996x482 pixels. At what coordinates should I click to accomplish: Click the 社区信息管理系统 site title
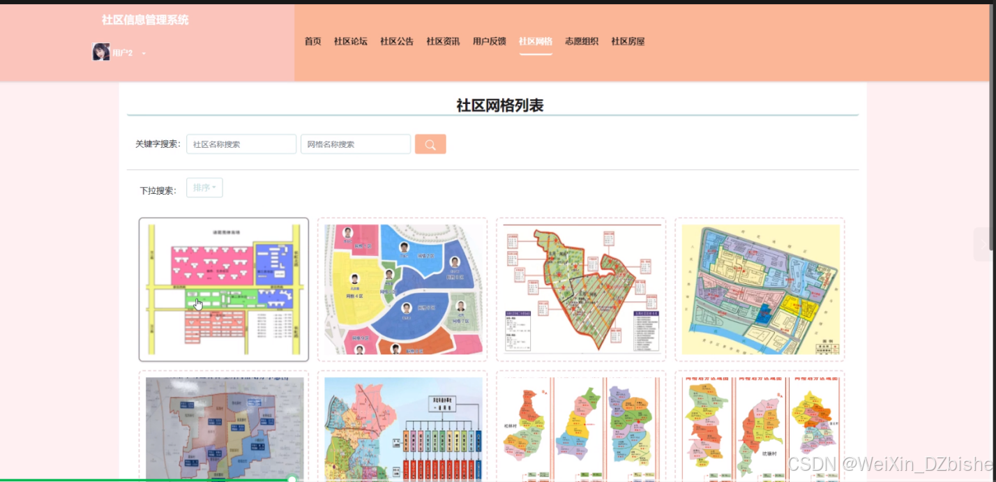pos(145,20)
